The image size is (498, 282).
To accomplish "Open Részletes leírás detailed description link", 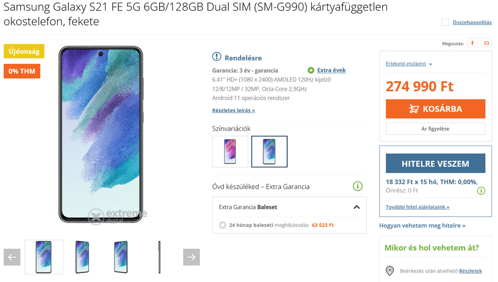I will [x=233, y=111].
